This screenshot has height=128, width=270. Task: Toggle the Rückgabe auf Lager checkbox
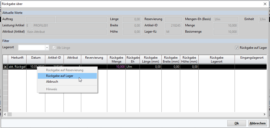pos(237,48)
